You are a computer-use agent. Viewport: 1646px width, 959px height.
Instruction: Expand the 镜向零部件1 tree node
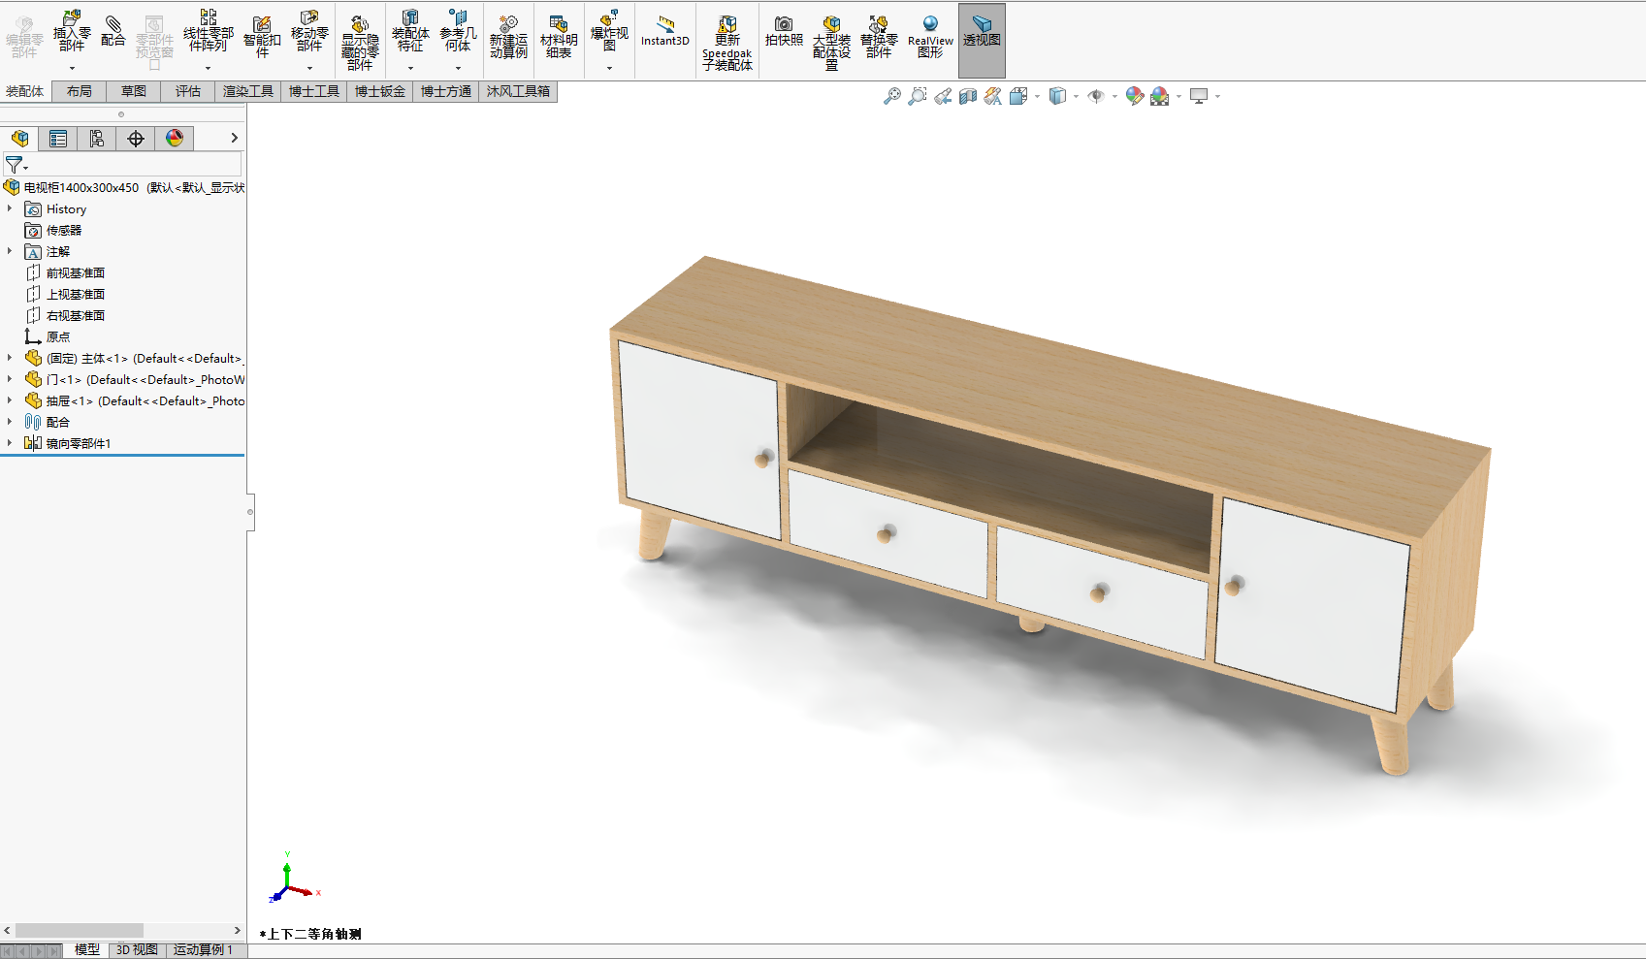pyautogui.click(x=10, y=443)
